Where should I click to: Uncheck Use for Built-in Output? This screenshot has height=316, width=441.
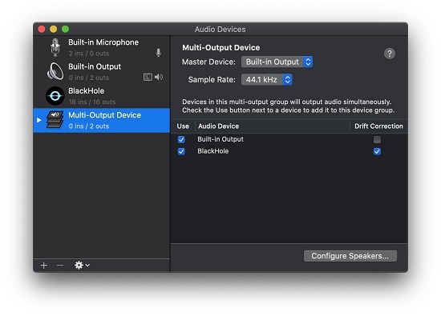pos(181,139)
